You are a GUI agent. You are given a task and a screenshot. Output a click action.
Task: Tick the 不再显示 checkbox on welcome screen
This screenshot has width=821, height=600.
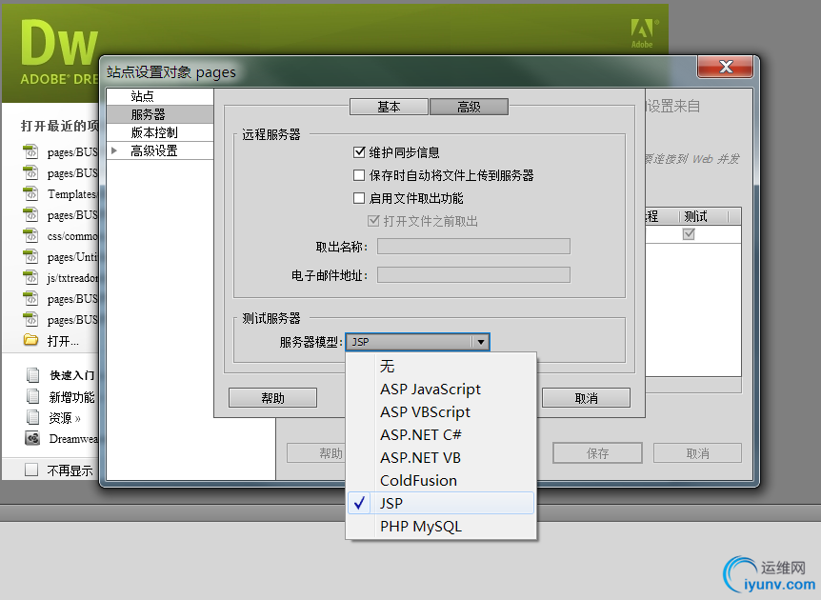[x=31, y=470]
